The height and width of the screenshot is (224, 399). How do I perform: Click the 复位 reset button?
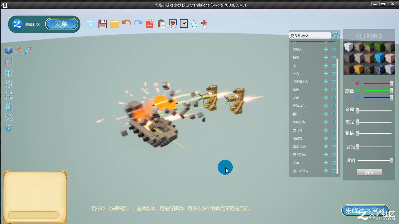coord(369,172)
